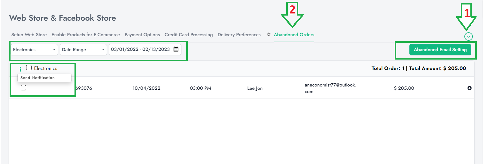Viewport: 483px width, 164px height.
Task: Select the Credit Card Processing tab
Action: tap(189, 35)
